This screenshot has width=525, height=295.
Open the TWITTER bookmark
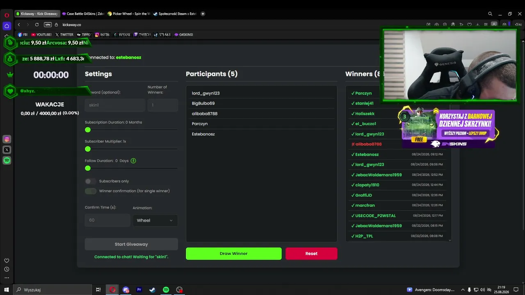pos(64,35)
